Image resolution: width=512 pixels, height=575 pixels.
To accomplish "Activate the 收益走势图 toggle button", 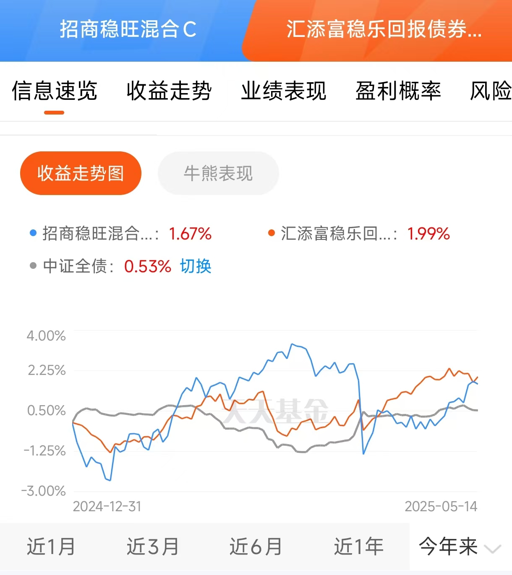I will pos(81,173).
